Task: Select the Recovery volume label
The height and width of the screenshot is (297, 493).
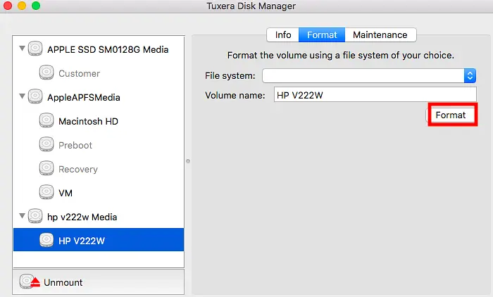Action: pos(78,170)
